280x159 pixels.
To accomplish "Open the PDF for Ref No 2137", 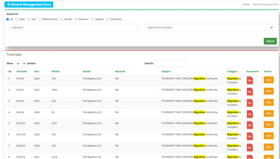I will pos(250,125).
